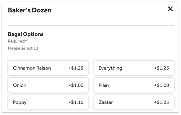Click the +$1.25 price on Cinnamon Raison
Screen dimensions: 181x115
pyautogui.click(x=76, y=68)
